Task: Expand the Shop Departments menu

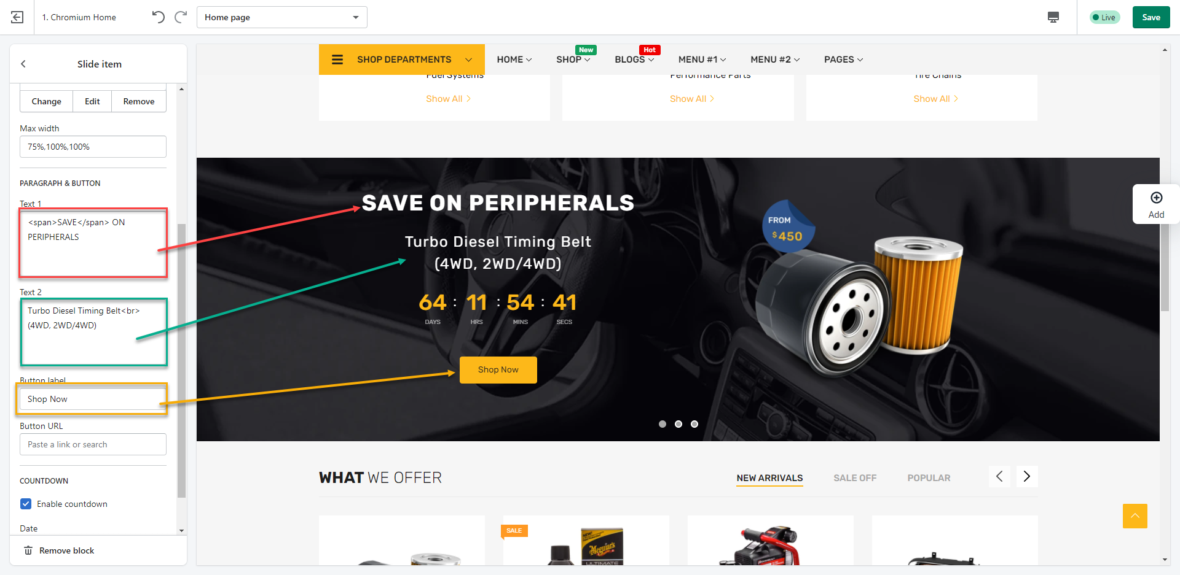Action: click(402, 60)
